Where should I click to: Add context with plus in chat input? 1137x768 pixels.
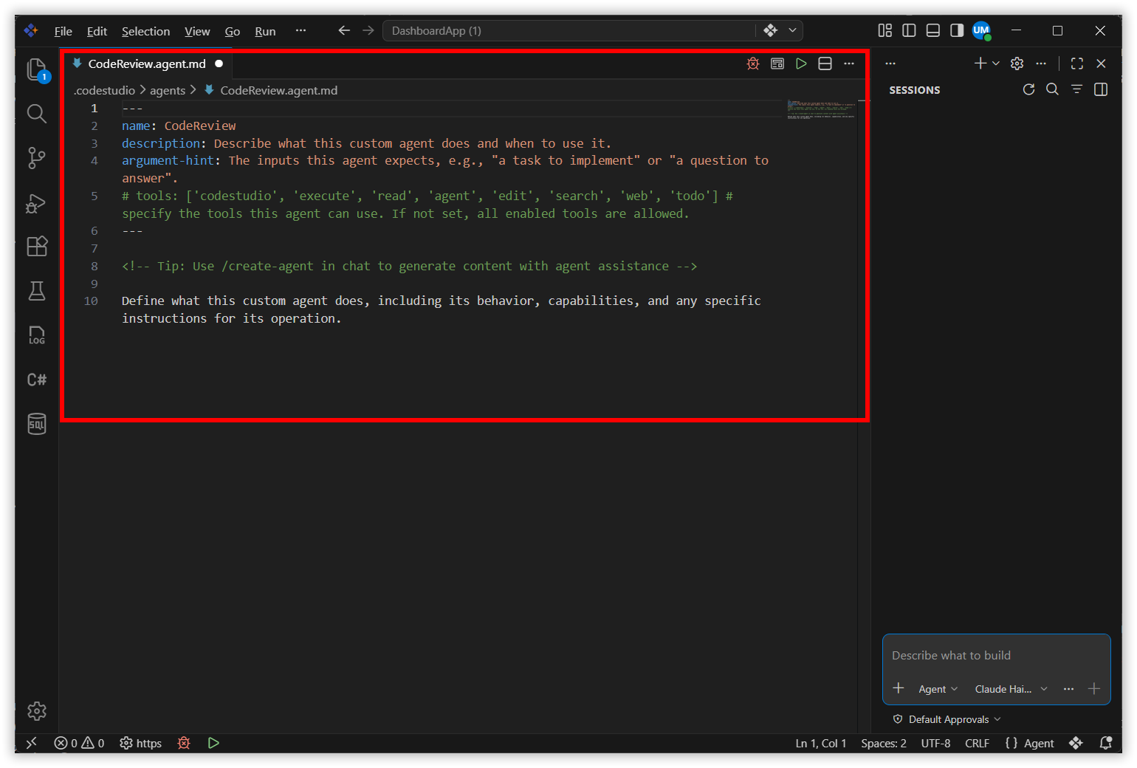tap(899, 688)
